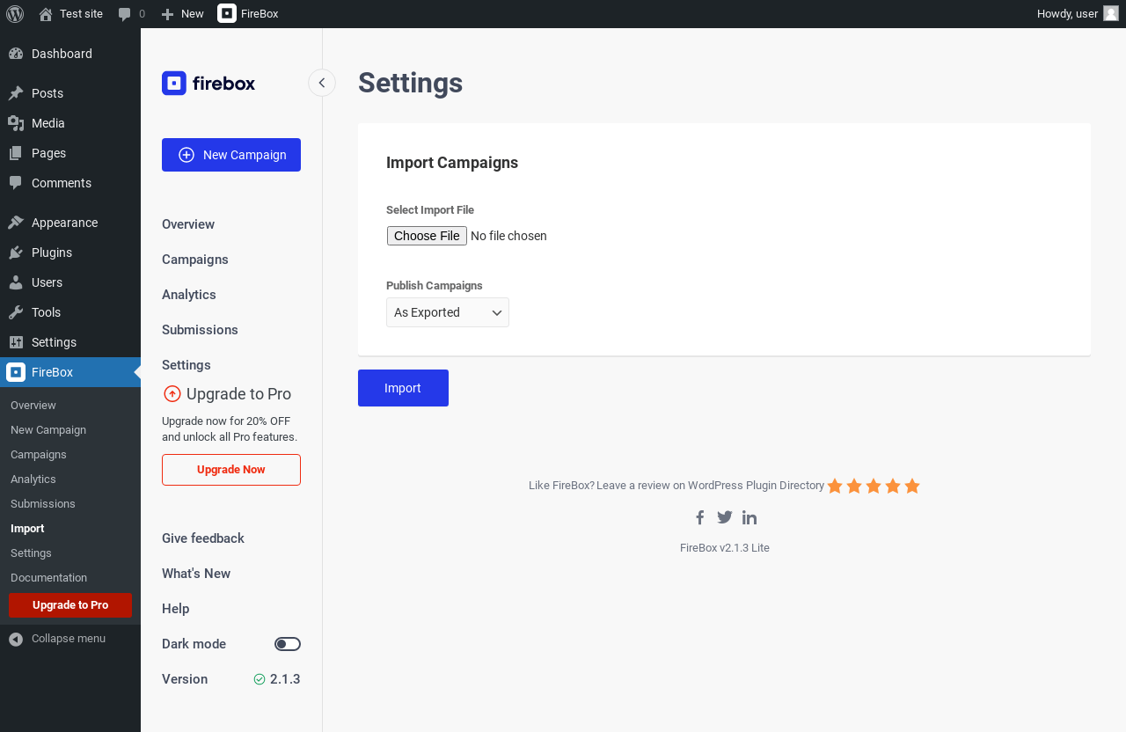Open Give feedback link
1126x732 pixels.
pyautogui.click(x=203, y=538)
